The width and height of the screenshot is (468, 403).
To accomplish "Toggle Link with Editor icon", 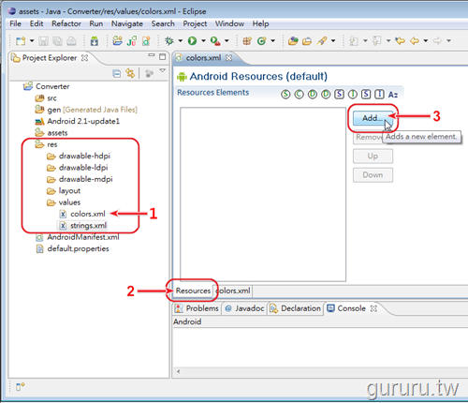I will [x=130, y=73].
